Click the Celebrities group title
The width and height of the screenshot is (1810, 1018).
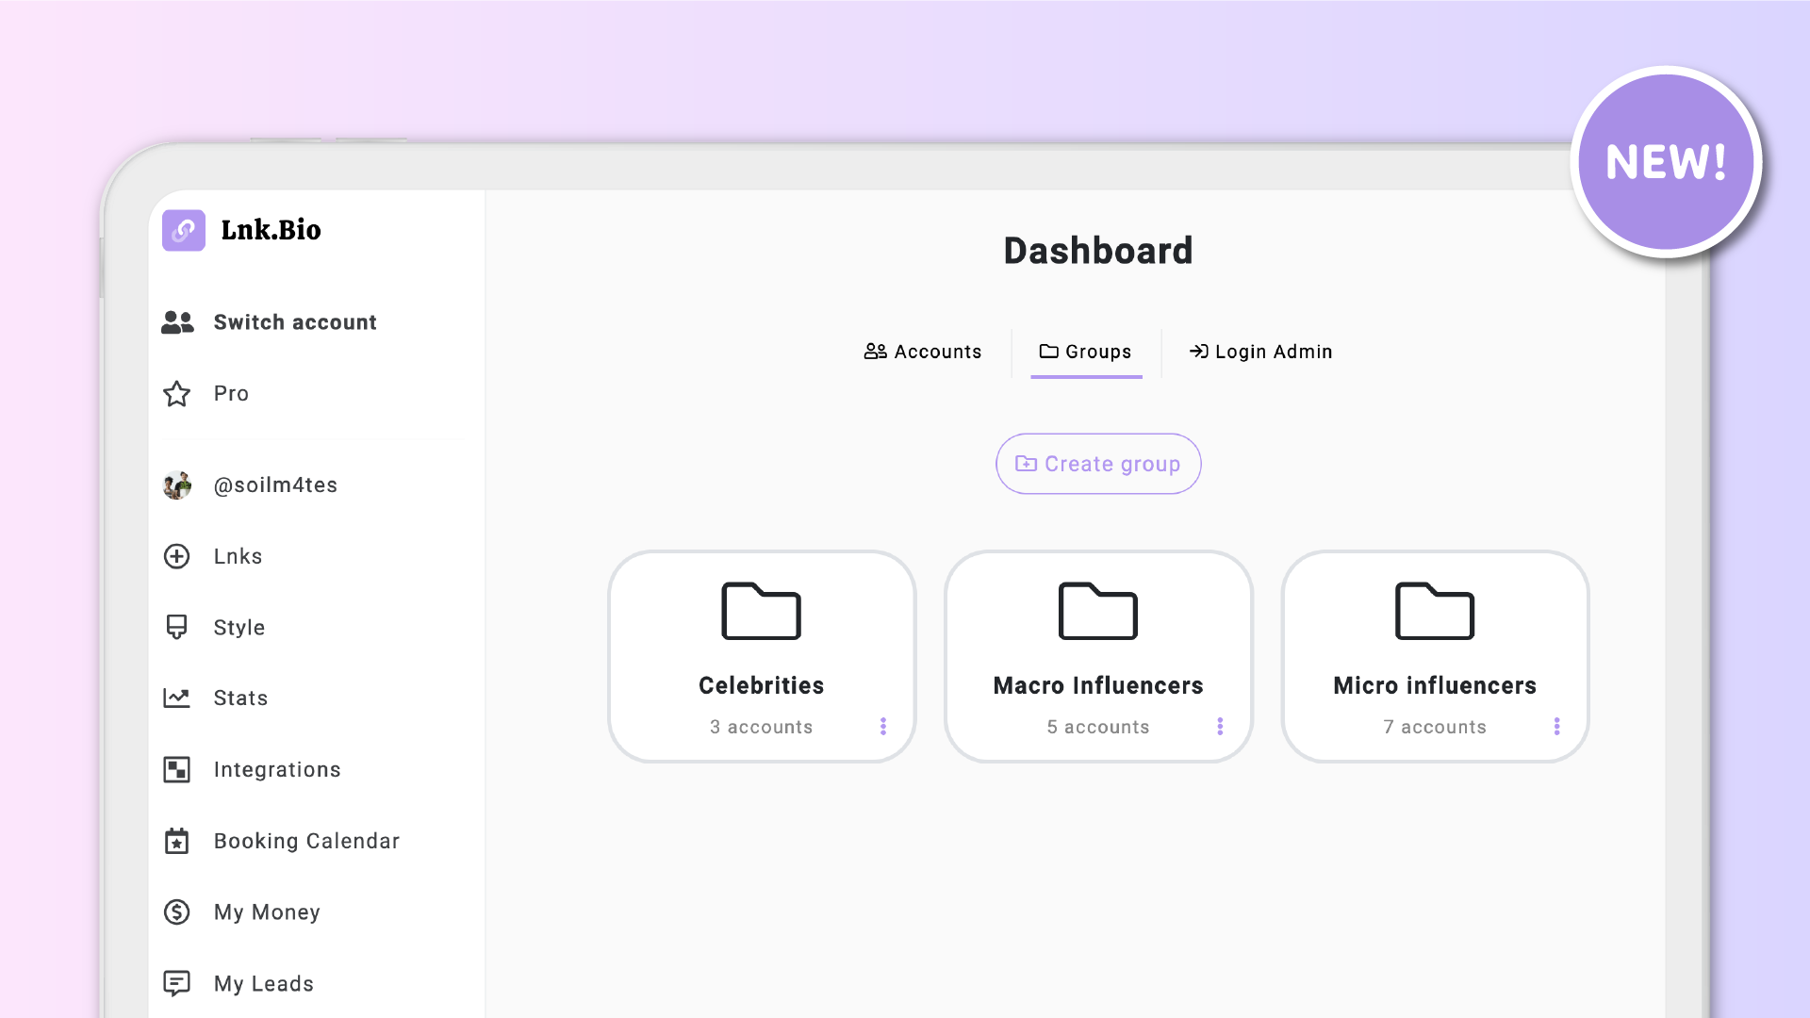coord(762,685)
